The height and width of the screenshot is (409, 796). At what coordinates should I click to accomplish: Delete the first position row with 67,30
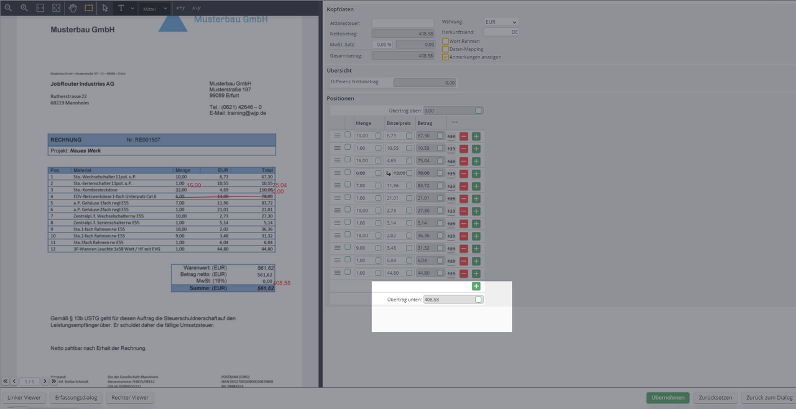click(x=463, y=136)
